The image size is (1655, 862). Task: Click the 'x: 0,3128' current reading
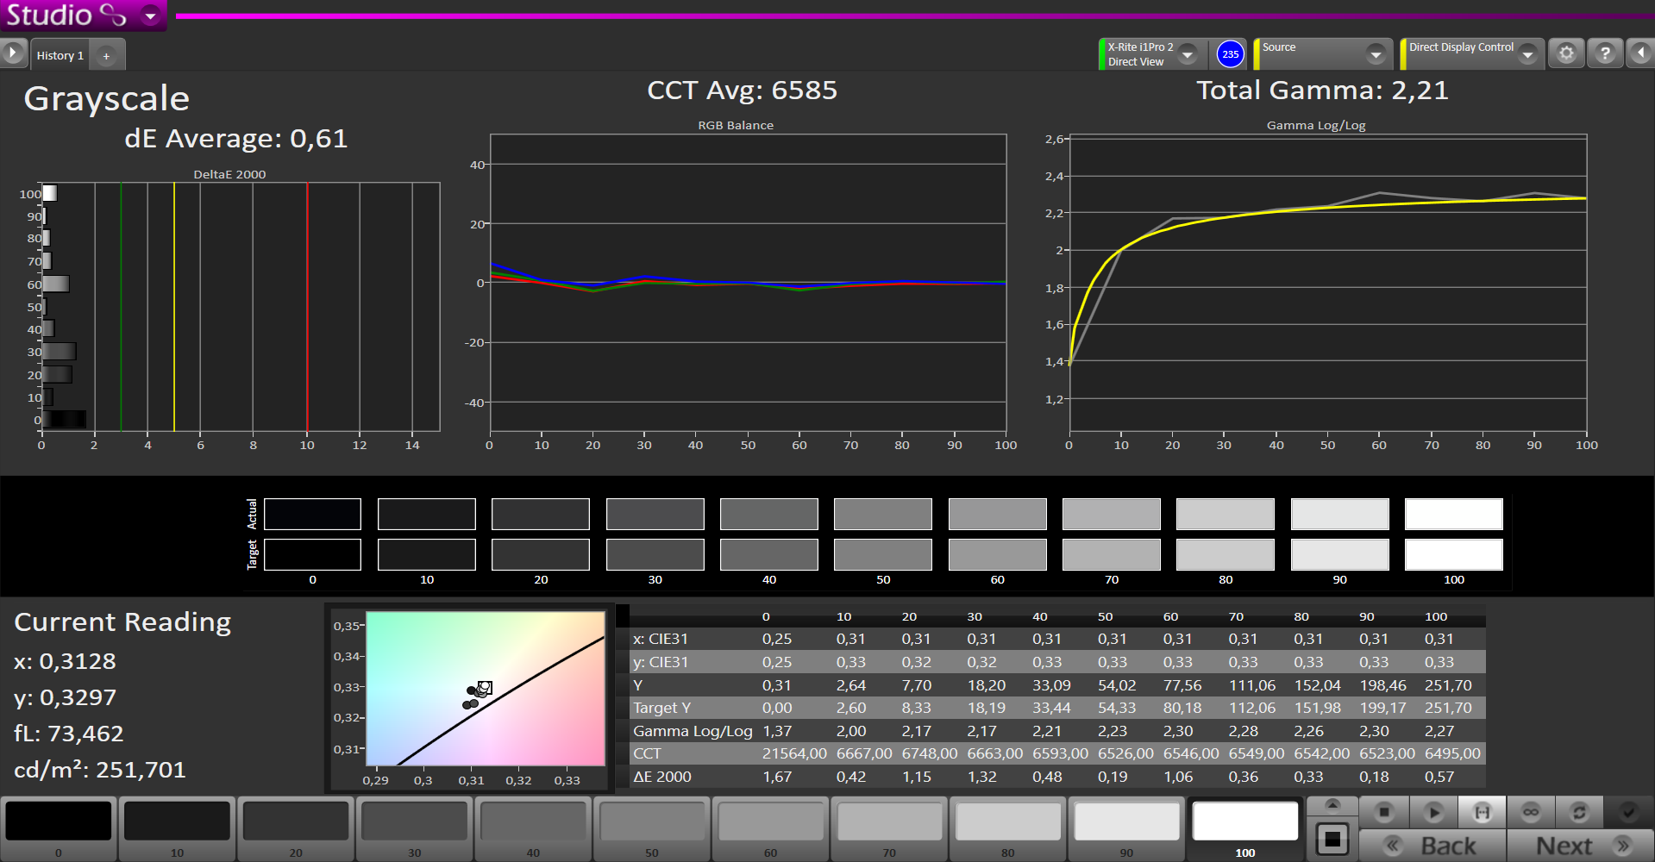[x=65, y=661]
